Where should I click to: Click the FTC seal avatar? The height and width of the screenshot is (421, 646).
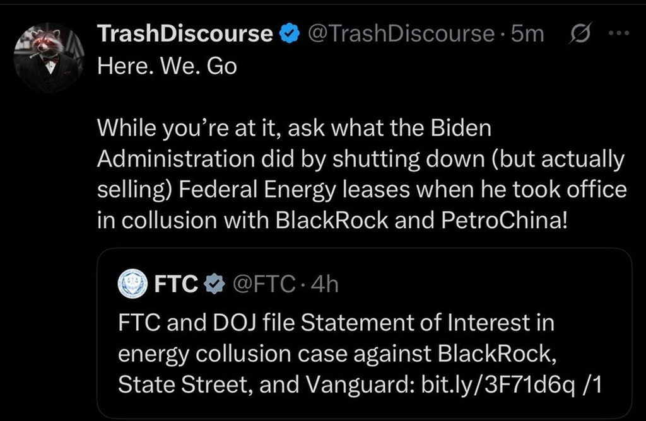[x=132, y=284]
